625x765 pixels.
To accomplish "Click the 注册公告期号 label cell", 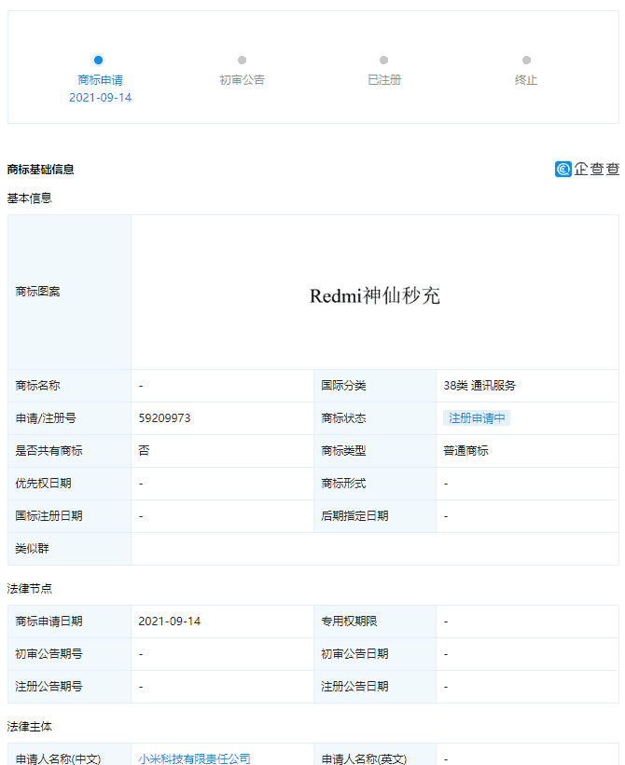I will (x=69, y=687).
